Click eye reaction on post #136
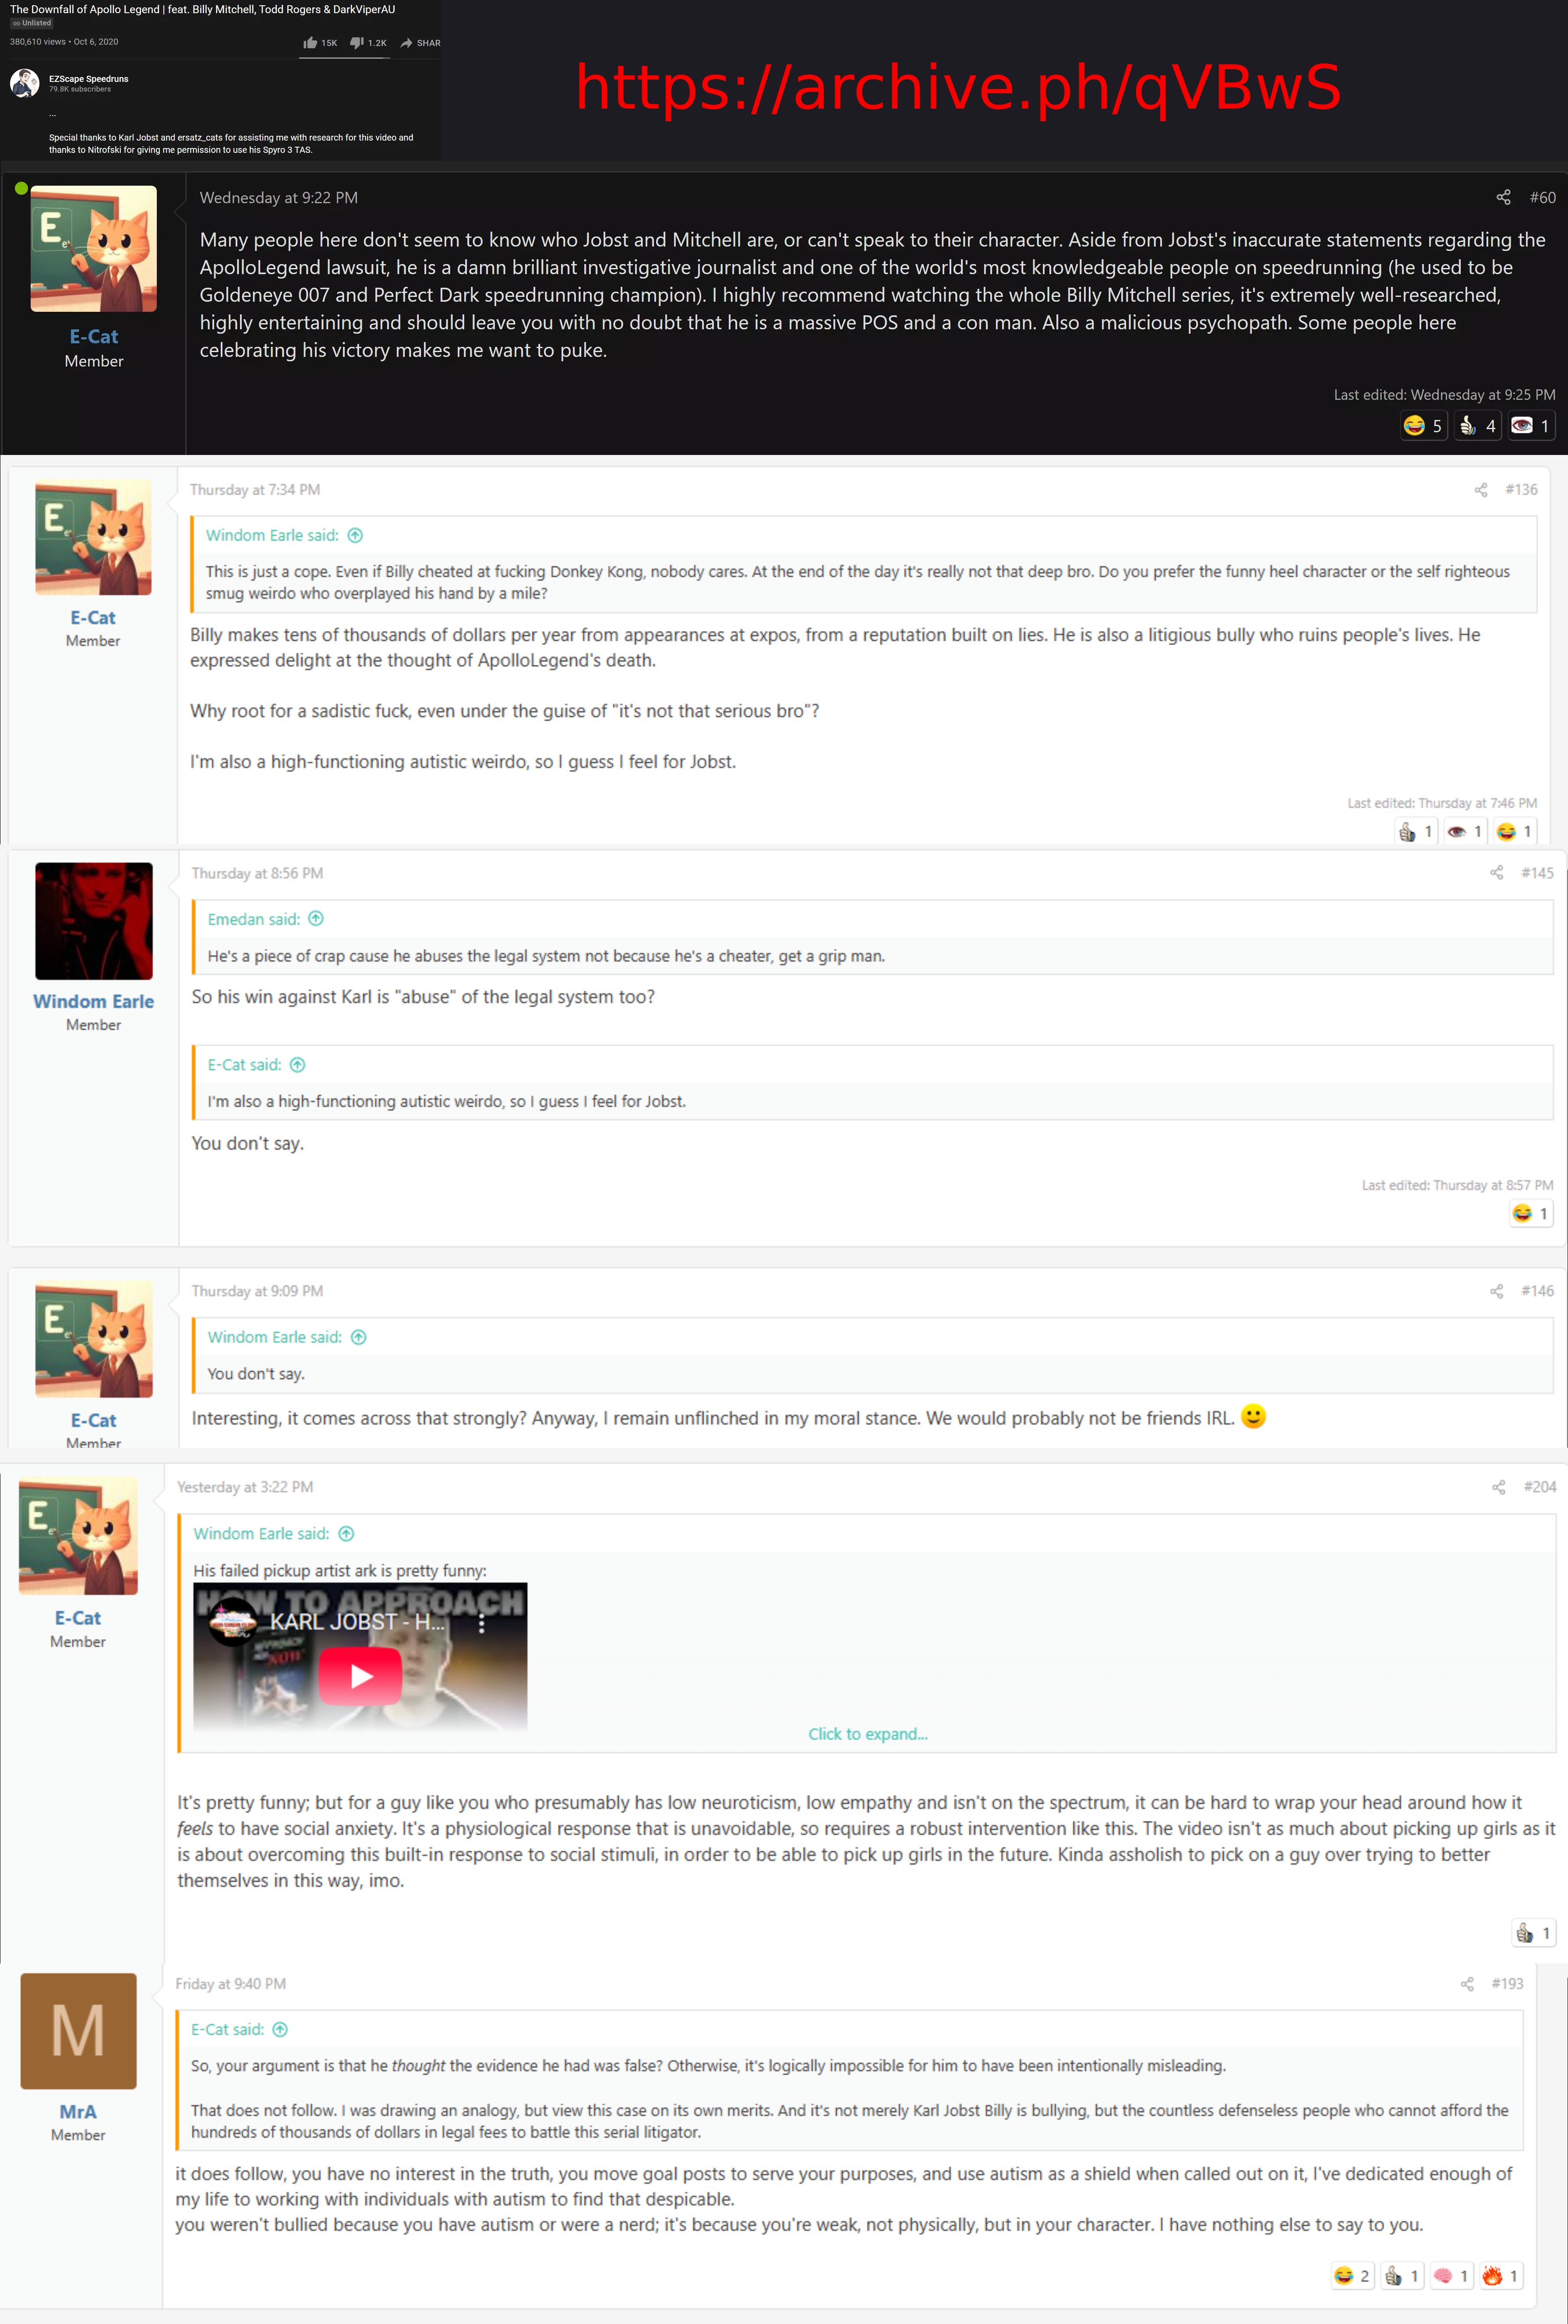Screen dimensions: 1568x2324 1466,832
